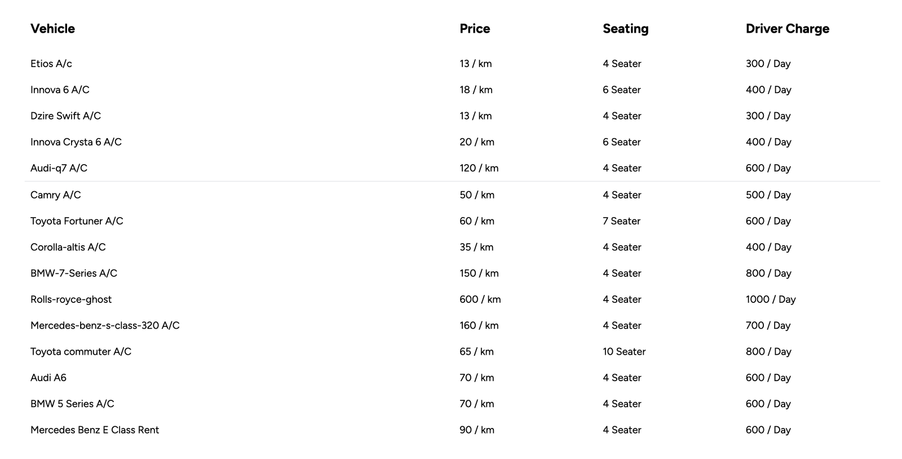Click the 600 / km price cell

480,299
